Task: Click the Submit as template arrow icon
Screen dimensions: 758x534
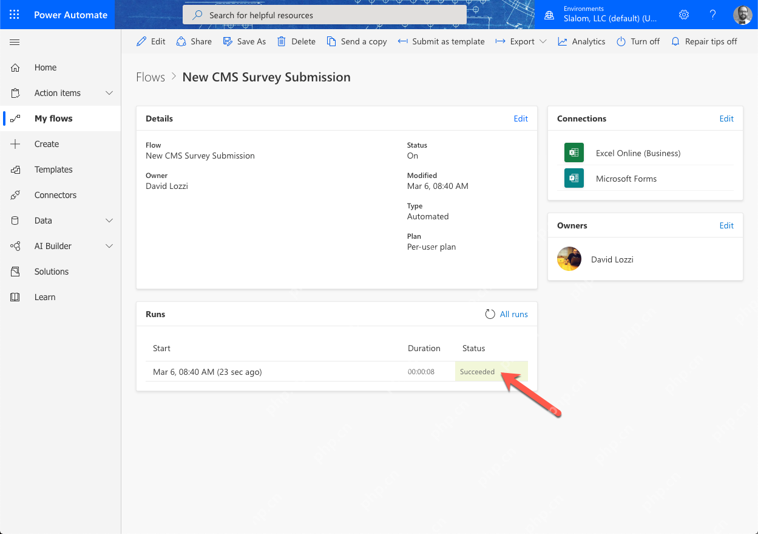Action: (403, 41)
